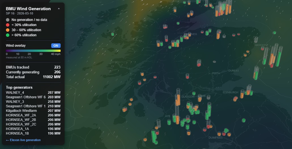
Task: Click the measured at 80 m AGL note
Action: (19, 58)
